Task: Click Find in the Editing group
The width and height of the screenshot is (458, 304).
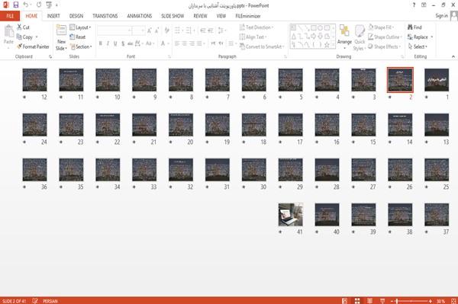Action: (414, 27)
